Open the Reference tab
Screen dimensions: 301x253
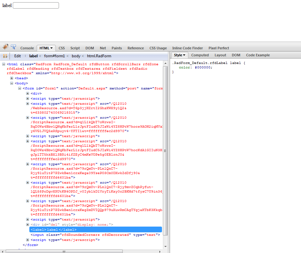pos(136,48)
